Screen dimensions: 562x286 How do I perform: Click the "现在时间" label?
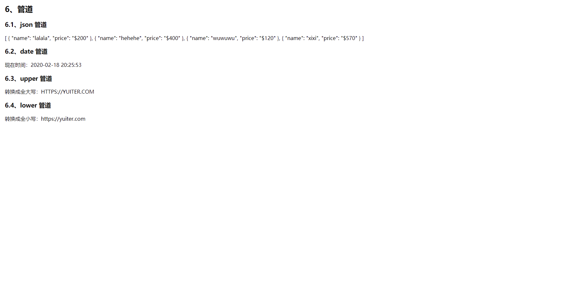click(15, 65)
